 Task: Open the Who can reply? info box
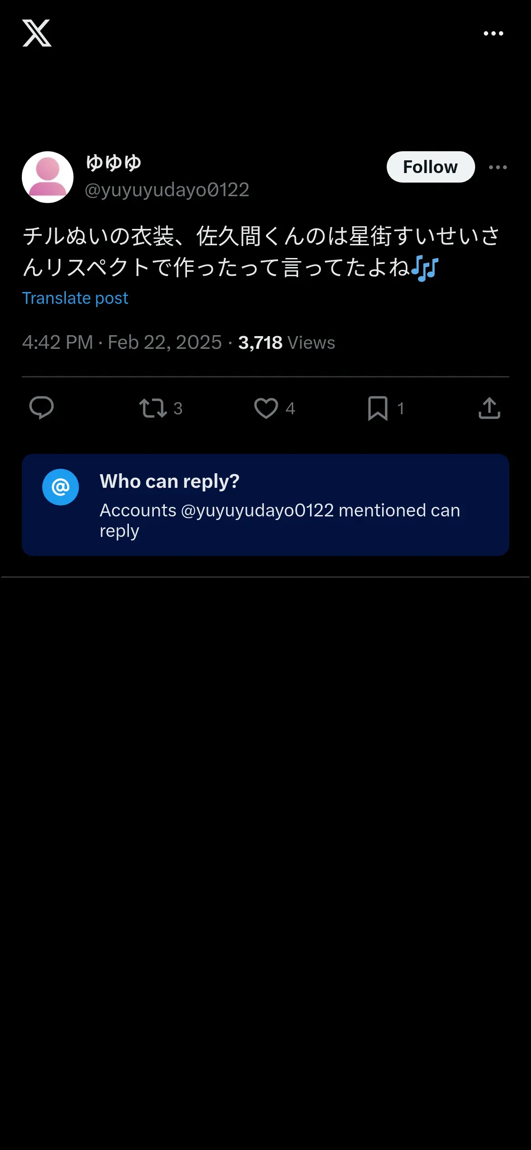pos(265,505)
